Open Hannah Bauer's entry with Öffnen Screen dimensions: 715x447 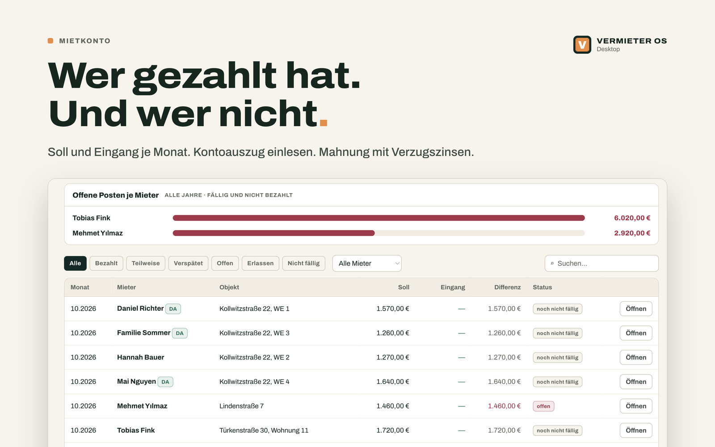tap(636, 358)
